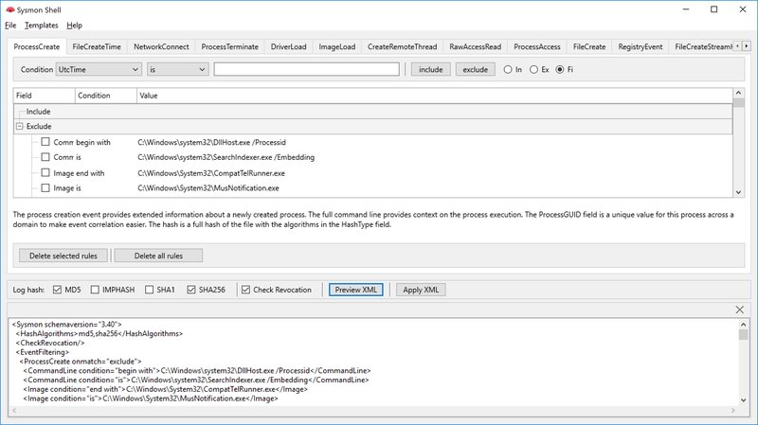
Task: Click the condition value text field
Action: point(306,69)
